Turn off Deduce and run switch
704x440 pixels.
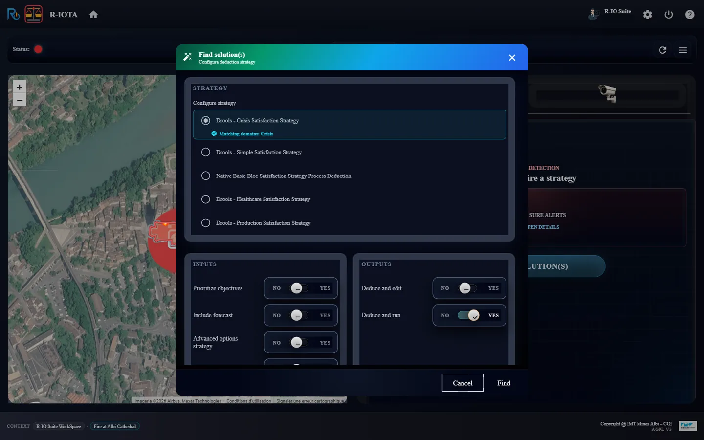coord(468,315)
